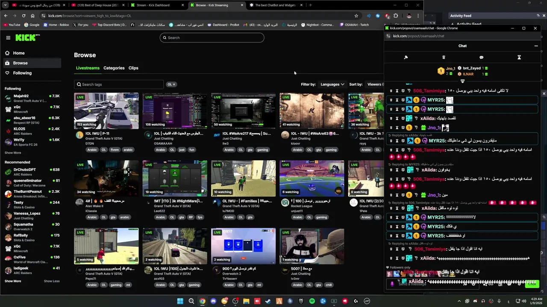Viewport: 547px width, 307px height.
Task: Open the TheBurntPeanut recommended channel
Action: coord(32,194)
